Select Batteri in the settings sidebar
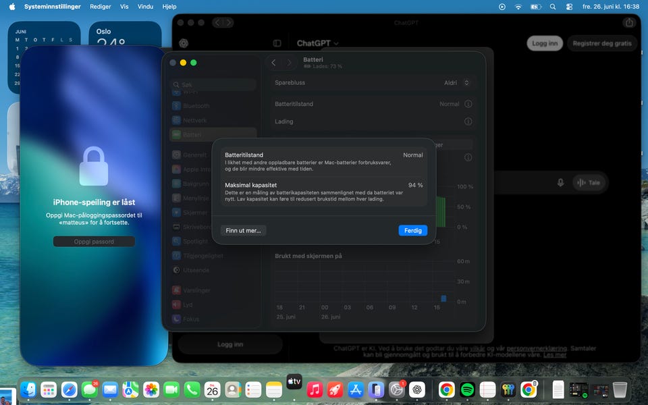 213,135
